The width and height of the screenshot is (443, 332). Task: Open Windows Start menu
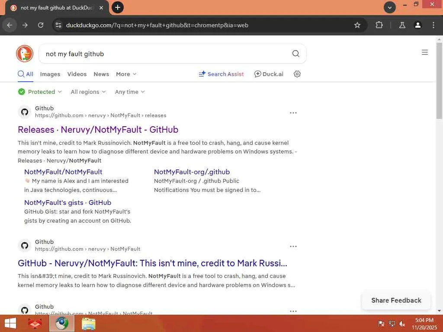pos(10,323)
